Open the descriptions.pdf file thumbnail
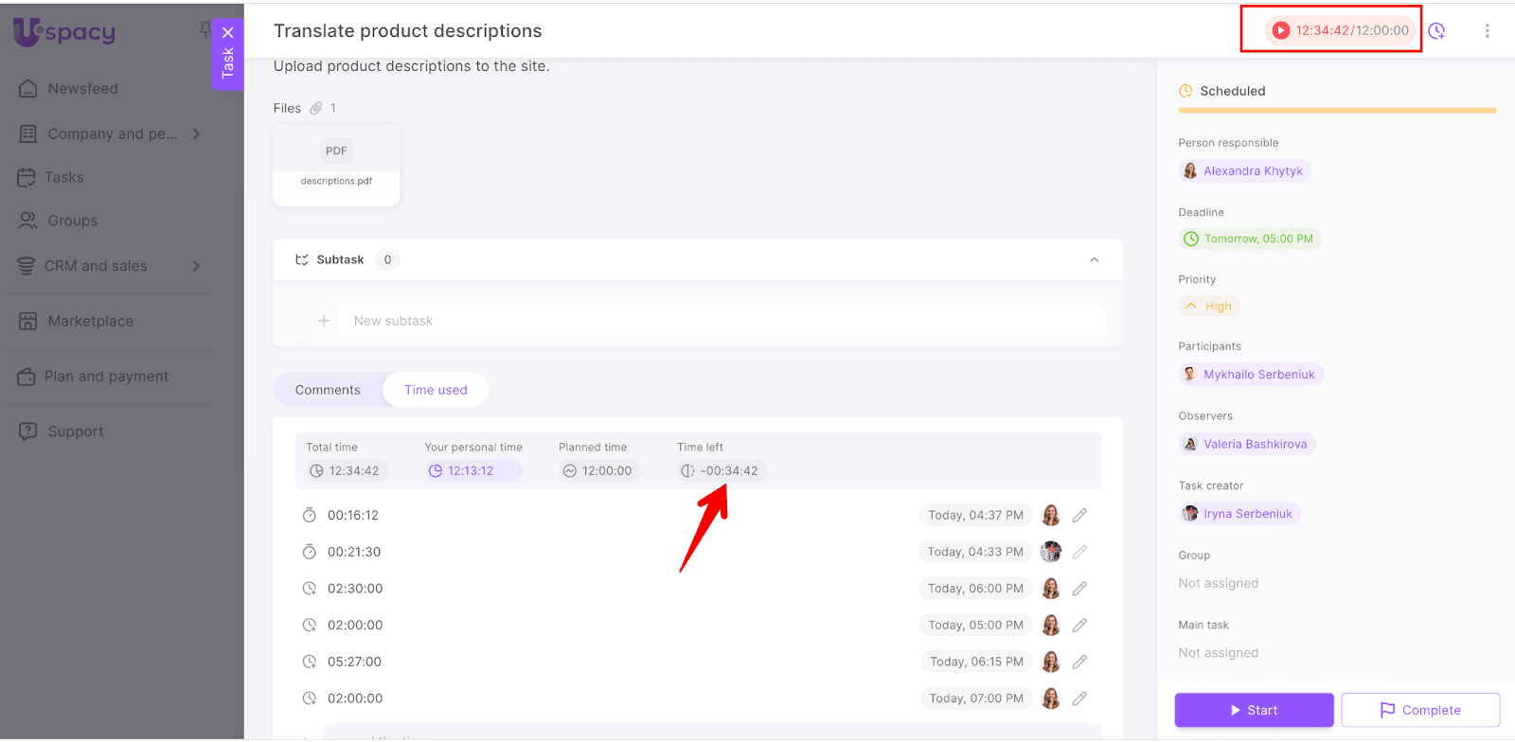The width and height of the screenshot is (1515, 742). tap(336, 165)
